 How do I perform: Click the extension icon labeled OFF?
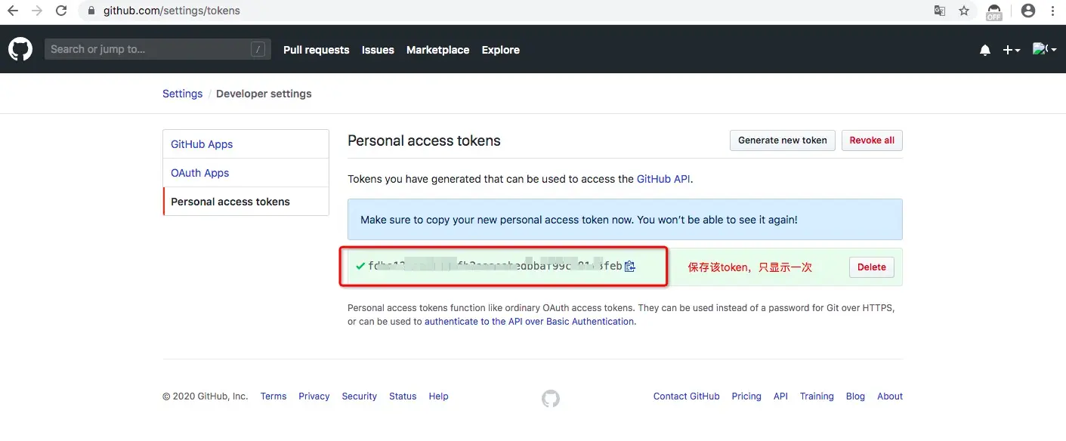tap(994, 11)
